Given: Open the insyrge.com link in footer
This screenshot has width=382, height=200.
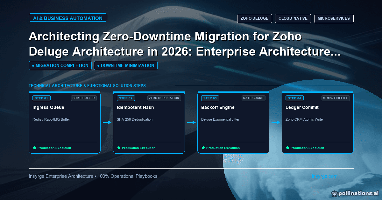Looking at the screenshot, I should coord(325,176).
